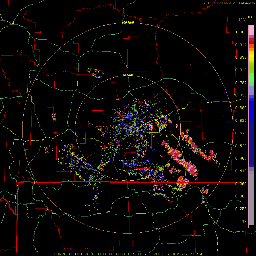Click the pink top segment of the color bar
The width and height of the screenshot is (256, 256).
(x=251, y=30)
